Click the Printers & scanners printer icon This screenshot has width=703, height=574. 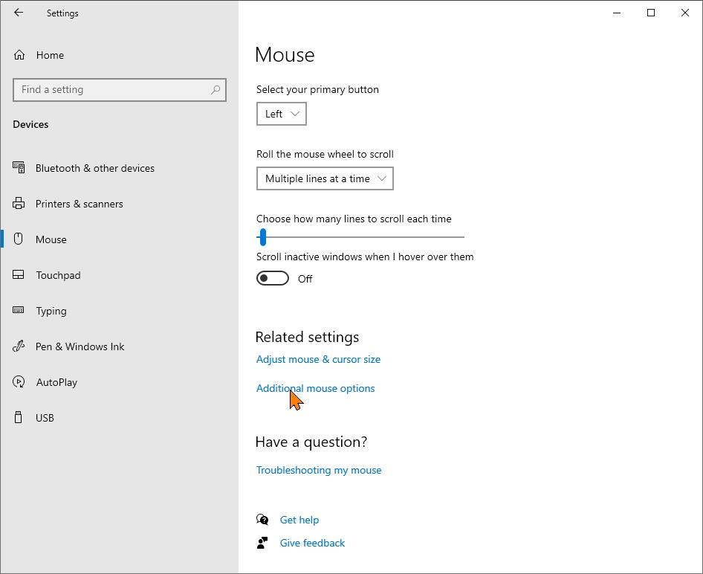(x=19, y=204)
